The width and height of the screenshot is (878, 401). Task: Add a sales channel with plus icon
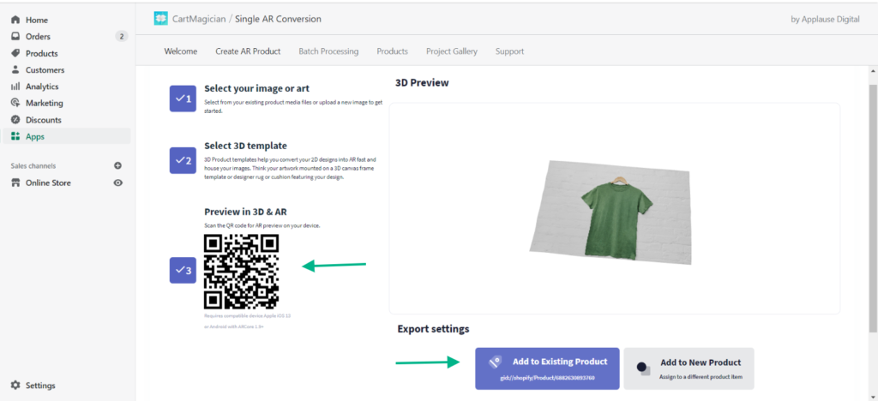(117, 166)
